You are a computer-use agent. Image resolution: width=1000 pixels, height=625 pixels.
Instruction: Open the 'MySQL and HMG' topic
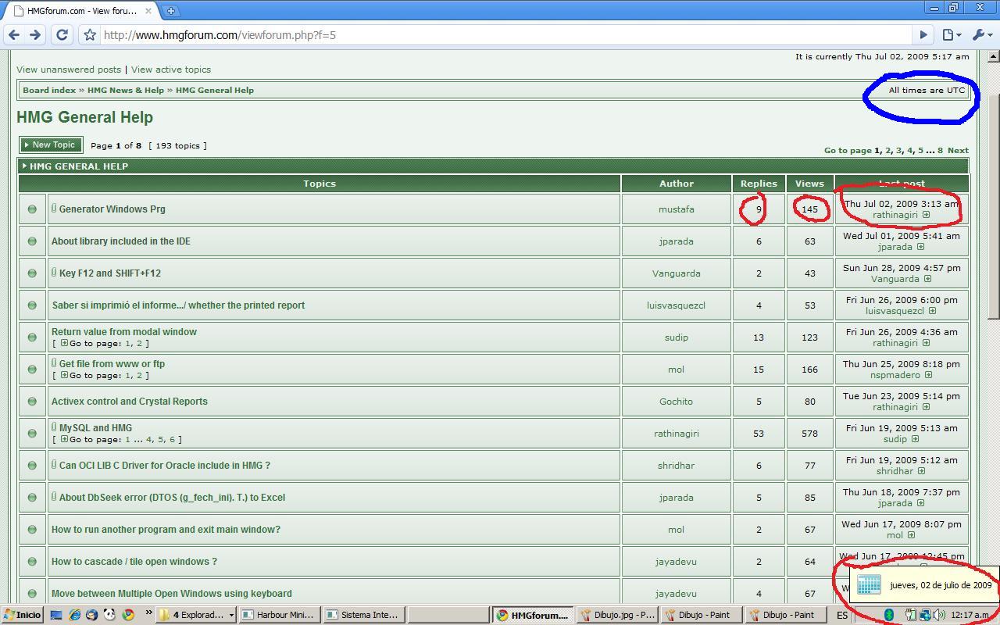[95, 427]
